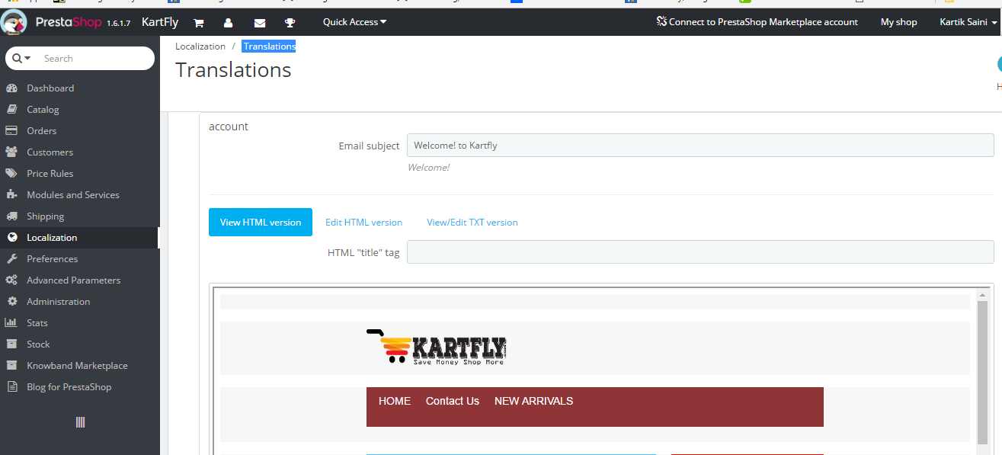Image resolution: width=1002 pixels, height=455 pixels.
Task: Click the Dashboard gauge icon in sidebar
Action: click(11, 88)
